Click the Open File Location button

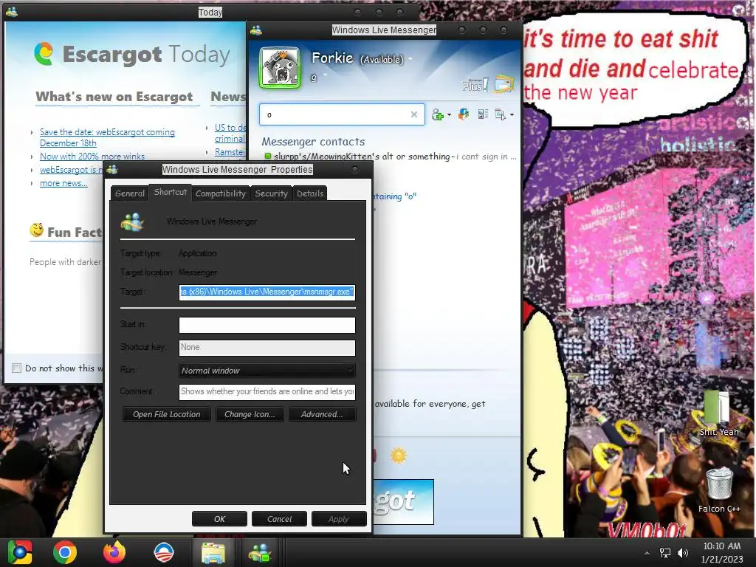click(x=166, y=414)
